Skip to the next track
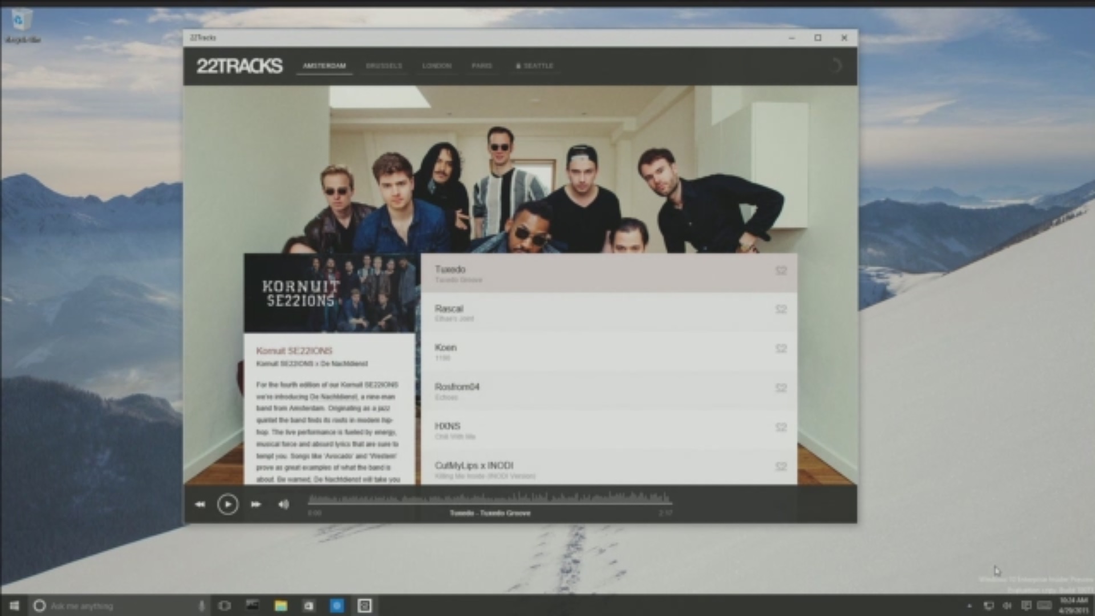Image resolution: width=1095 pixels, height=616 pixels. point(256,504)
